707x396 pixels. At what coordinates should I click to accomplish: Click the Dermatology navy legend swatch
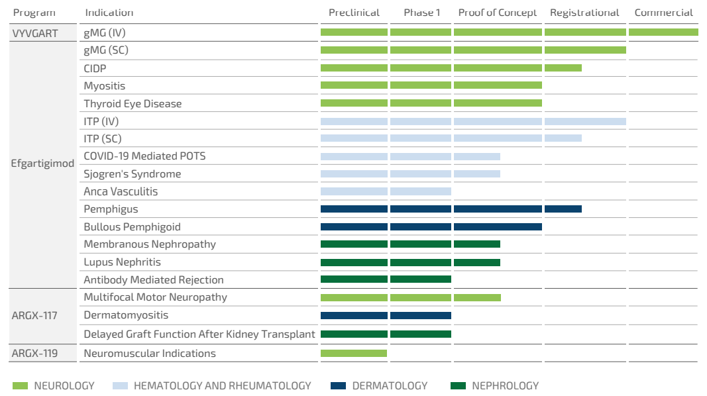coord(338,386)
